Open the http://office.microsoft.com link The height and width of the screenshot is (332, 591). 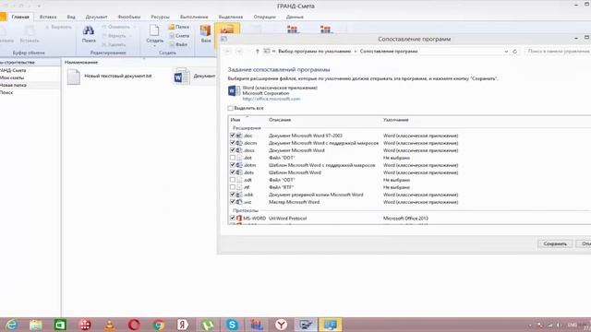point(271,99)
